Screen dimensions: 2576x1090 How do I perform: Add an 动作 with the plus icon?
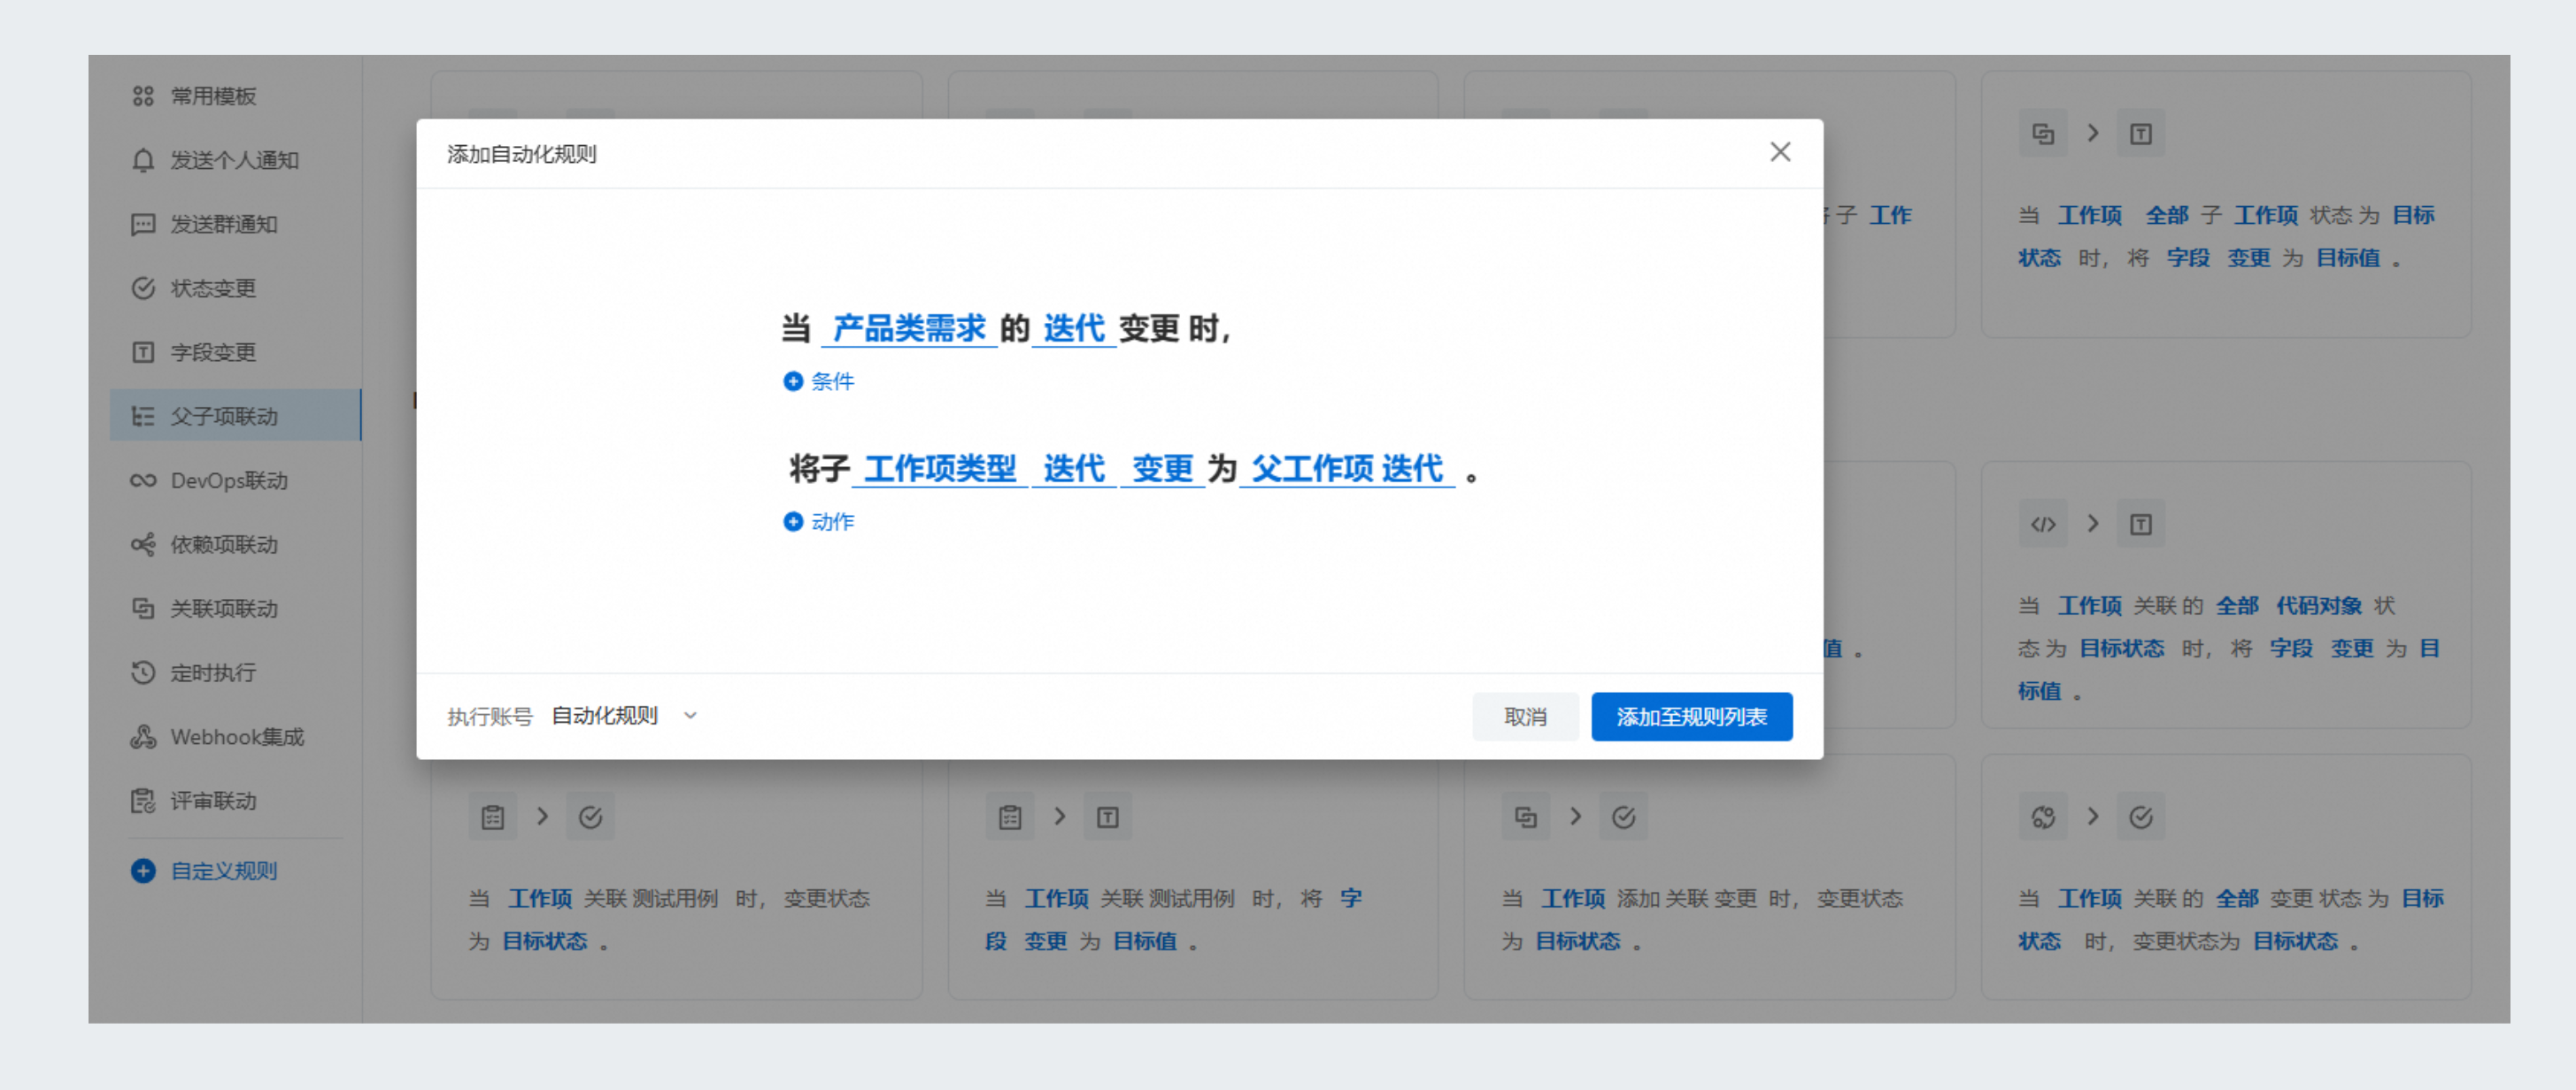coord(819,521)
